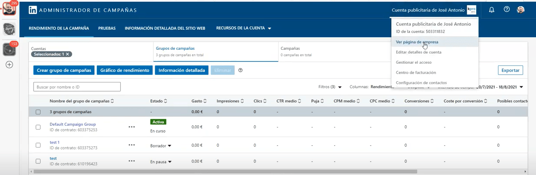The image size is (536, 175).
Task: Open the test 1 campaign group link
Action: coord(55,142)
